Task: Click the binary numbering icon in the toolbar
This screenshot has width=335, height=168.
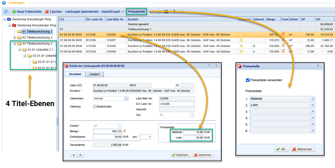Action: coord(166,12)
